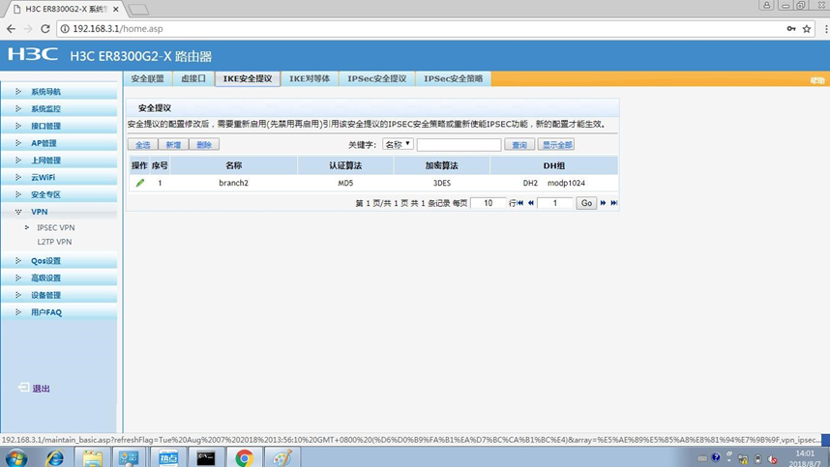The width and height of the screenshot is (830, 467).
Task: Bookmark this page with star icon
Action: (807, 29)
